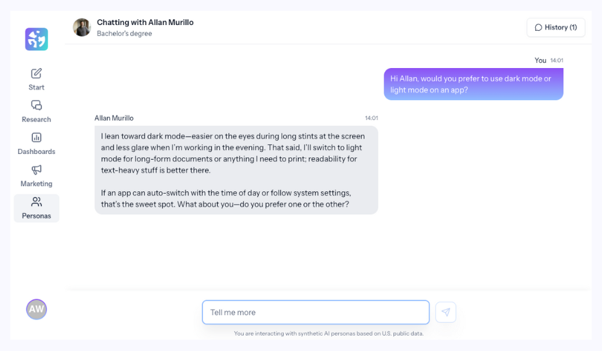Go to the Dashboards menu label
Screen dimensions: 602x351
(37, 151)
